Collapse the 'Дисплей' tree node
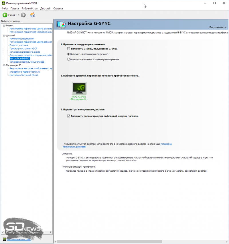The width and height of the screenshot is (229, 244). pyautogui.click(x=4, y=35)
